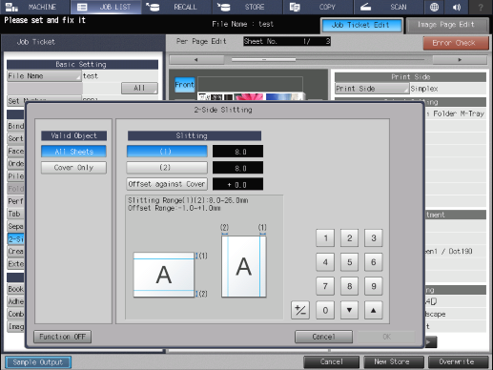The height and width of the screenshot is (370, 493).
Task: Turn 2-Side Slitting Function OFF
Action: (62, 337)
